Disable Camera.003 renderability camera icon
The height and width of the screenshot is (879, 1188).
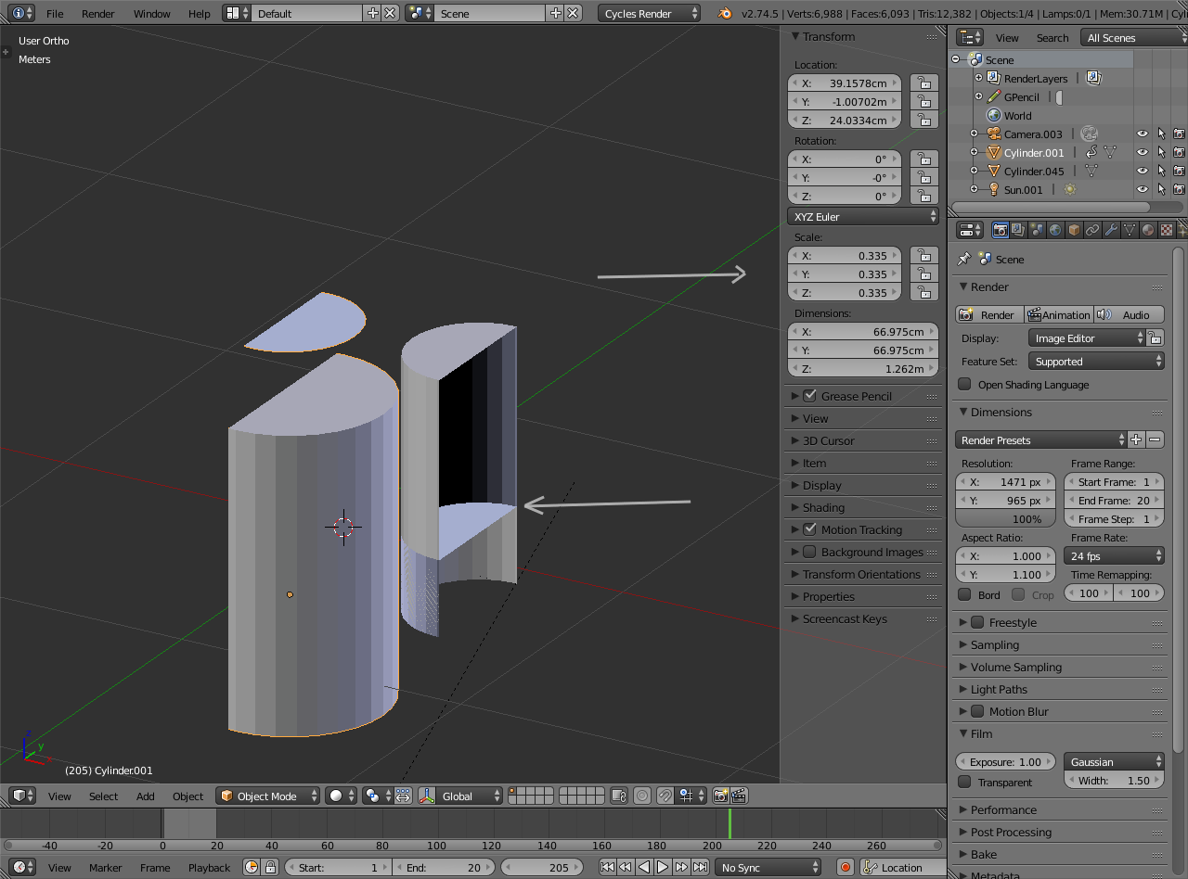pyautogui.click(x=1180, y=134)
